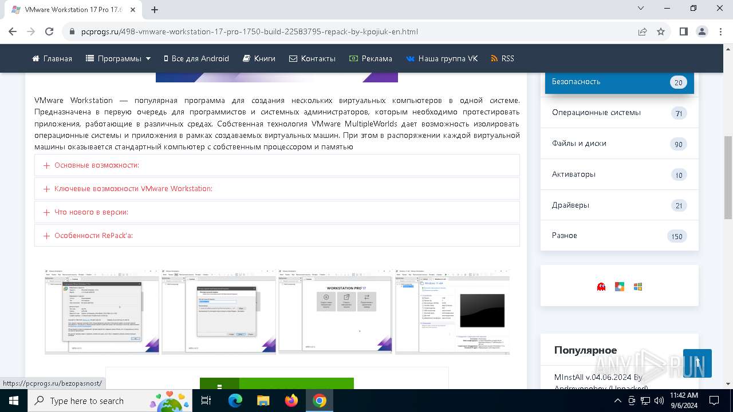Screen dimensions: 733x412
Task: Visit Наша группа VK link
Action: point(442,58)
